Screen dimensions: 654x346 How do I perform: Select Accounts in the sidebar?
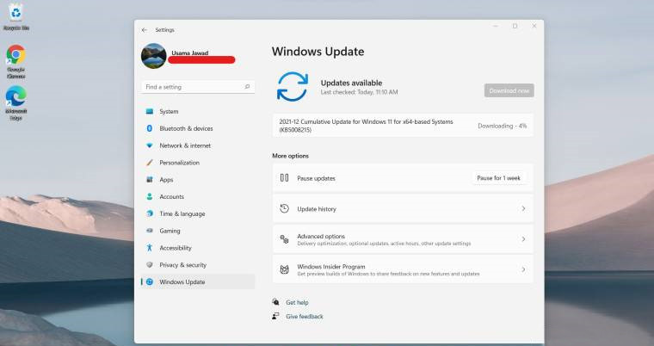(x=198, y=196)
